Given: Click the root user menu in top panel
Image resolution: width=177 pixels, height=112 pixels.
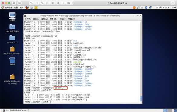Looking at the screenshot, I should (x=174, y=8).
